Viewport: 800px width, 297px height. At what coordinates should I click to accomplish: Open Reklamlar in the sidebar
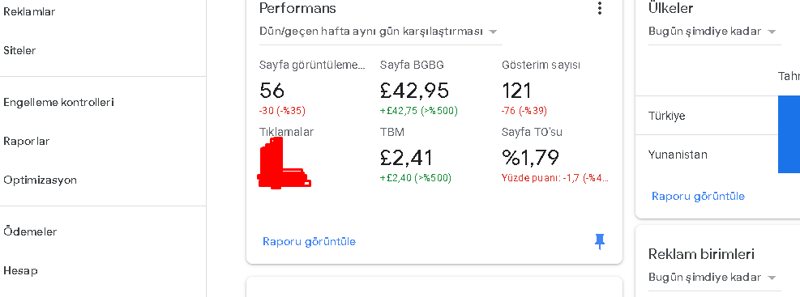click(x=29, y=11)
